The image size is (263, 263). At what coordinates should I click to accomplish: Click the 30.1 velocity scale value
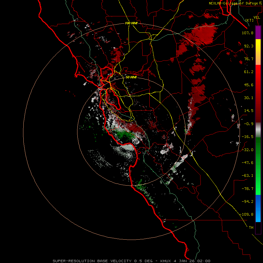249,98
